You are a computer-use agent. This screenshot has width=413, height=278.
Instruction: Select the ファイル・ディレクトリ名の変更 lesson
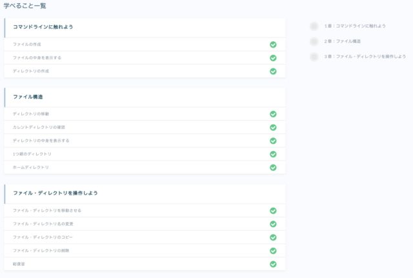(x=43, y=224)
